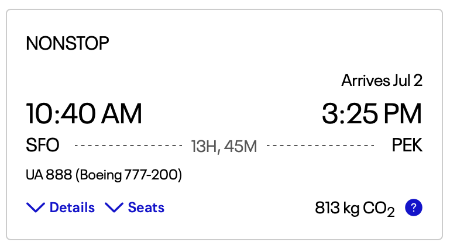This screenshot has width=450, height=249.
Task: Click the 813 kg CO2 emissions text
Action: pos(355,209)
